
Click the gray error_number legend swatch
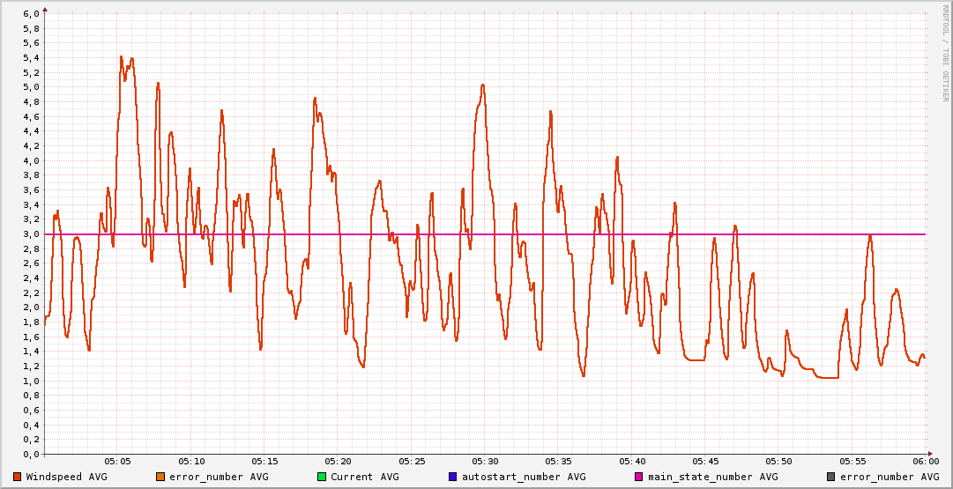click(x=830, y=477)
